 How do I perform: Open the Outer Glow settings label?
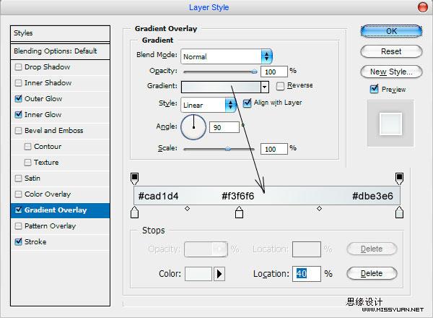[x=43, y=99]
